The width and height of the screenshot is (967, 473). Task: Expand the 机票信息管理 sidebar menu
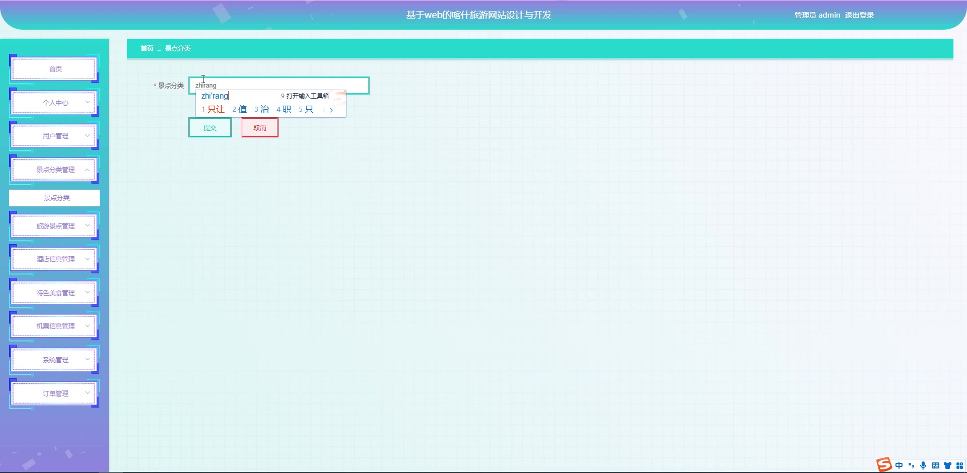pyautogui.click(x=54, y=326)
